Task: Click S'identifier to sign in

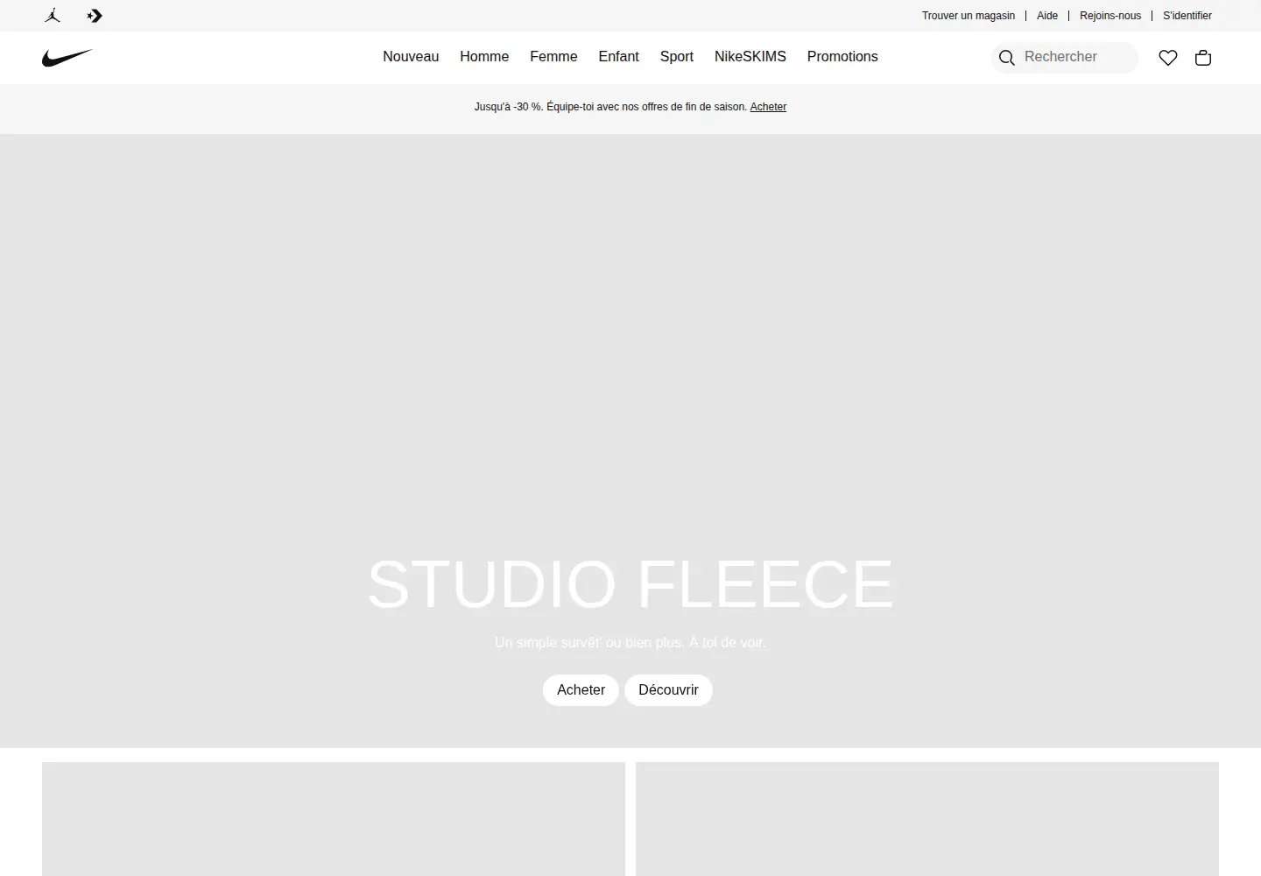Action: tap(1187, 16)
